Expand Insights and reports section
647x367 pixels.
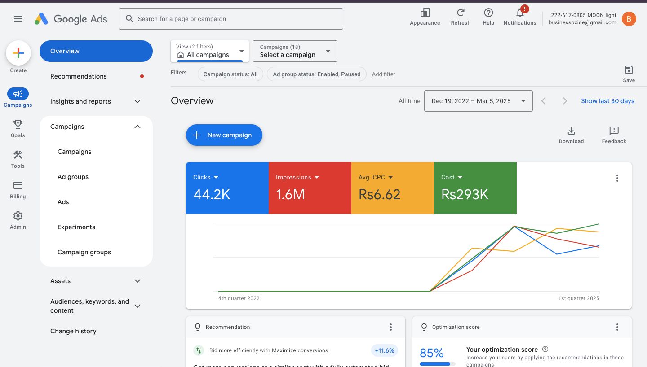(x=137, y=101)
